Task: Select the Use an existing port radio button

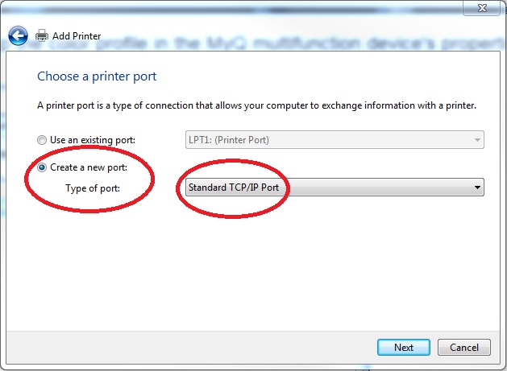Action: [x=42, y=140]
